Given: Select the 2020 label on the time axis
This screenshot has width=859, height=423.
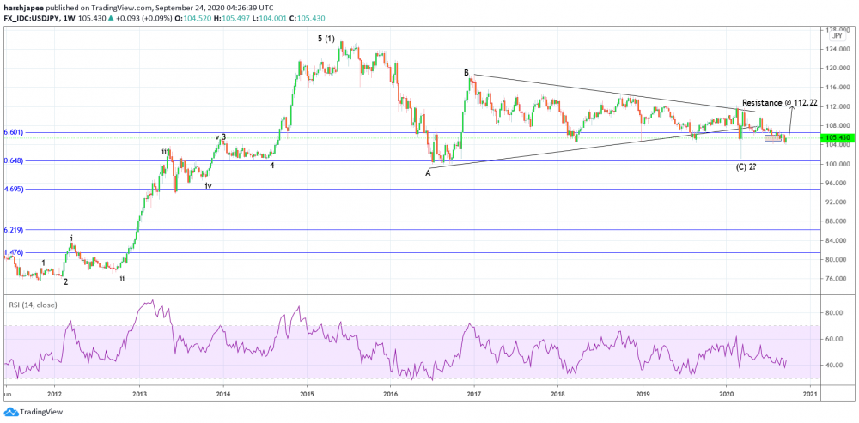Looking at the screenshot, I should (727, 394).
